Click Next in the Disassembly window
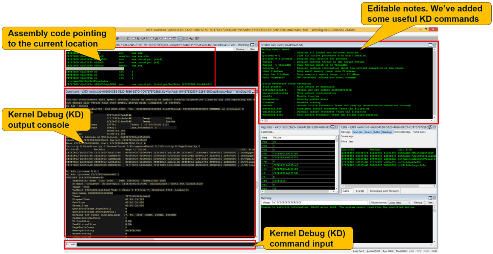The height and width of the screenshot is (254, 493). point(252,49)
